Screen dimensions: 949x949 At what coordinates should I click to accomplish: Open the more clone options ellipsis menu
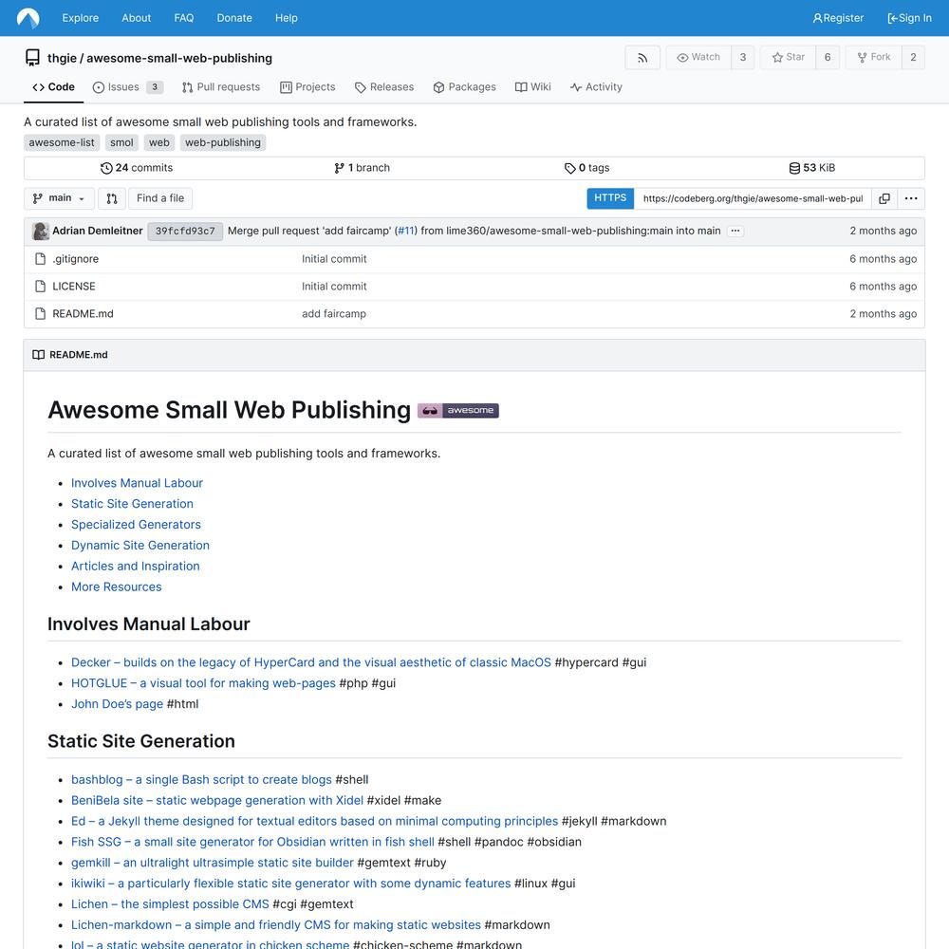click(x=911, y=198)
